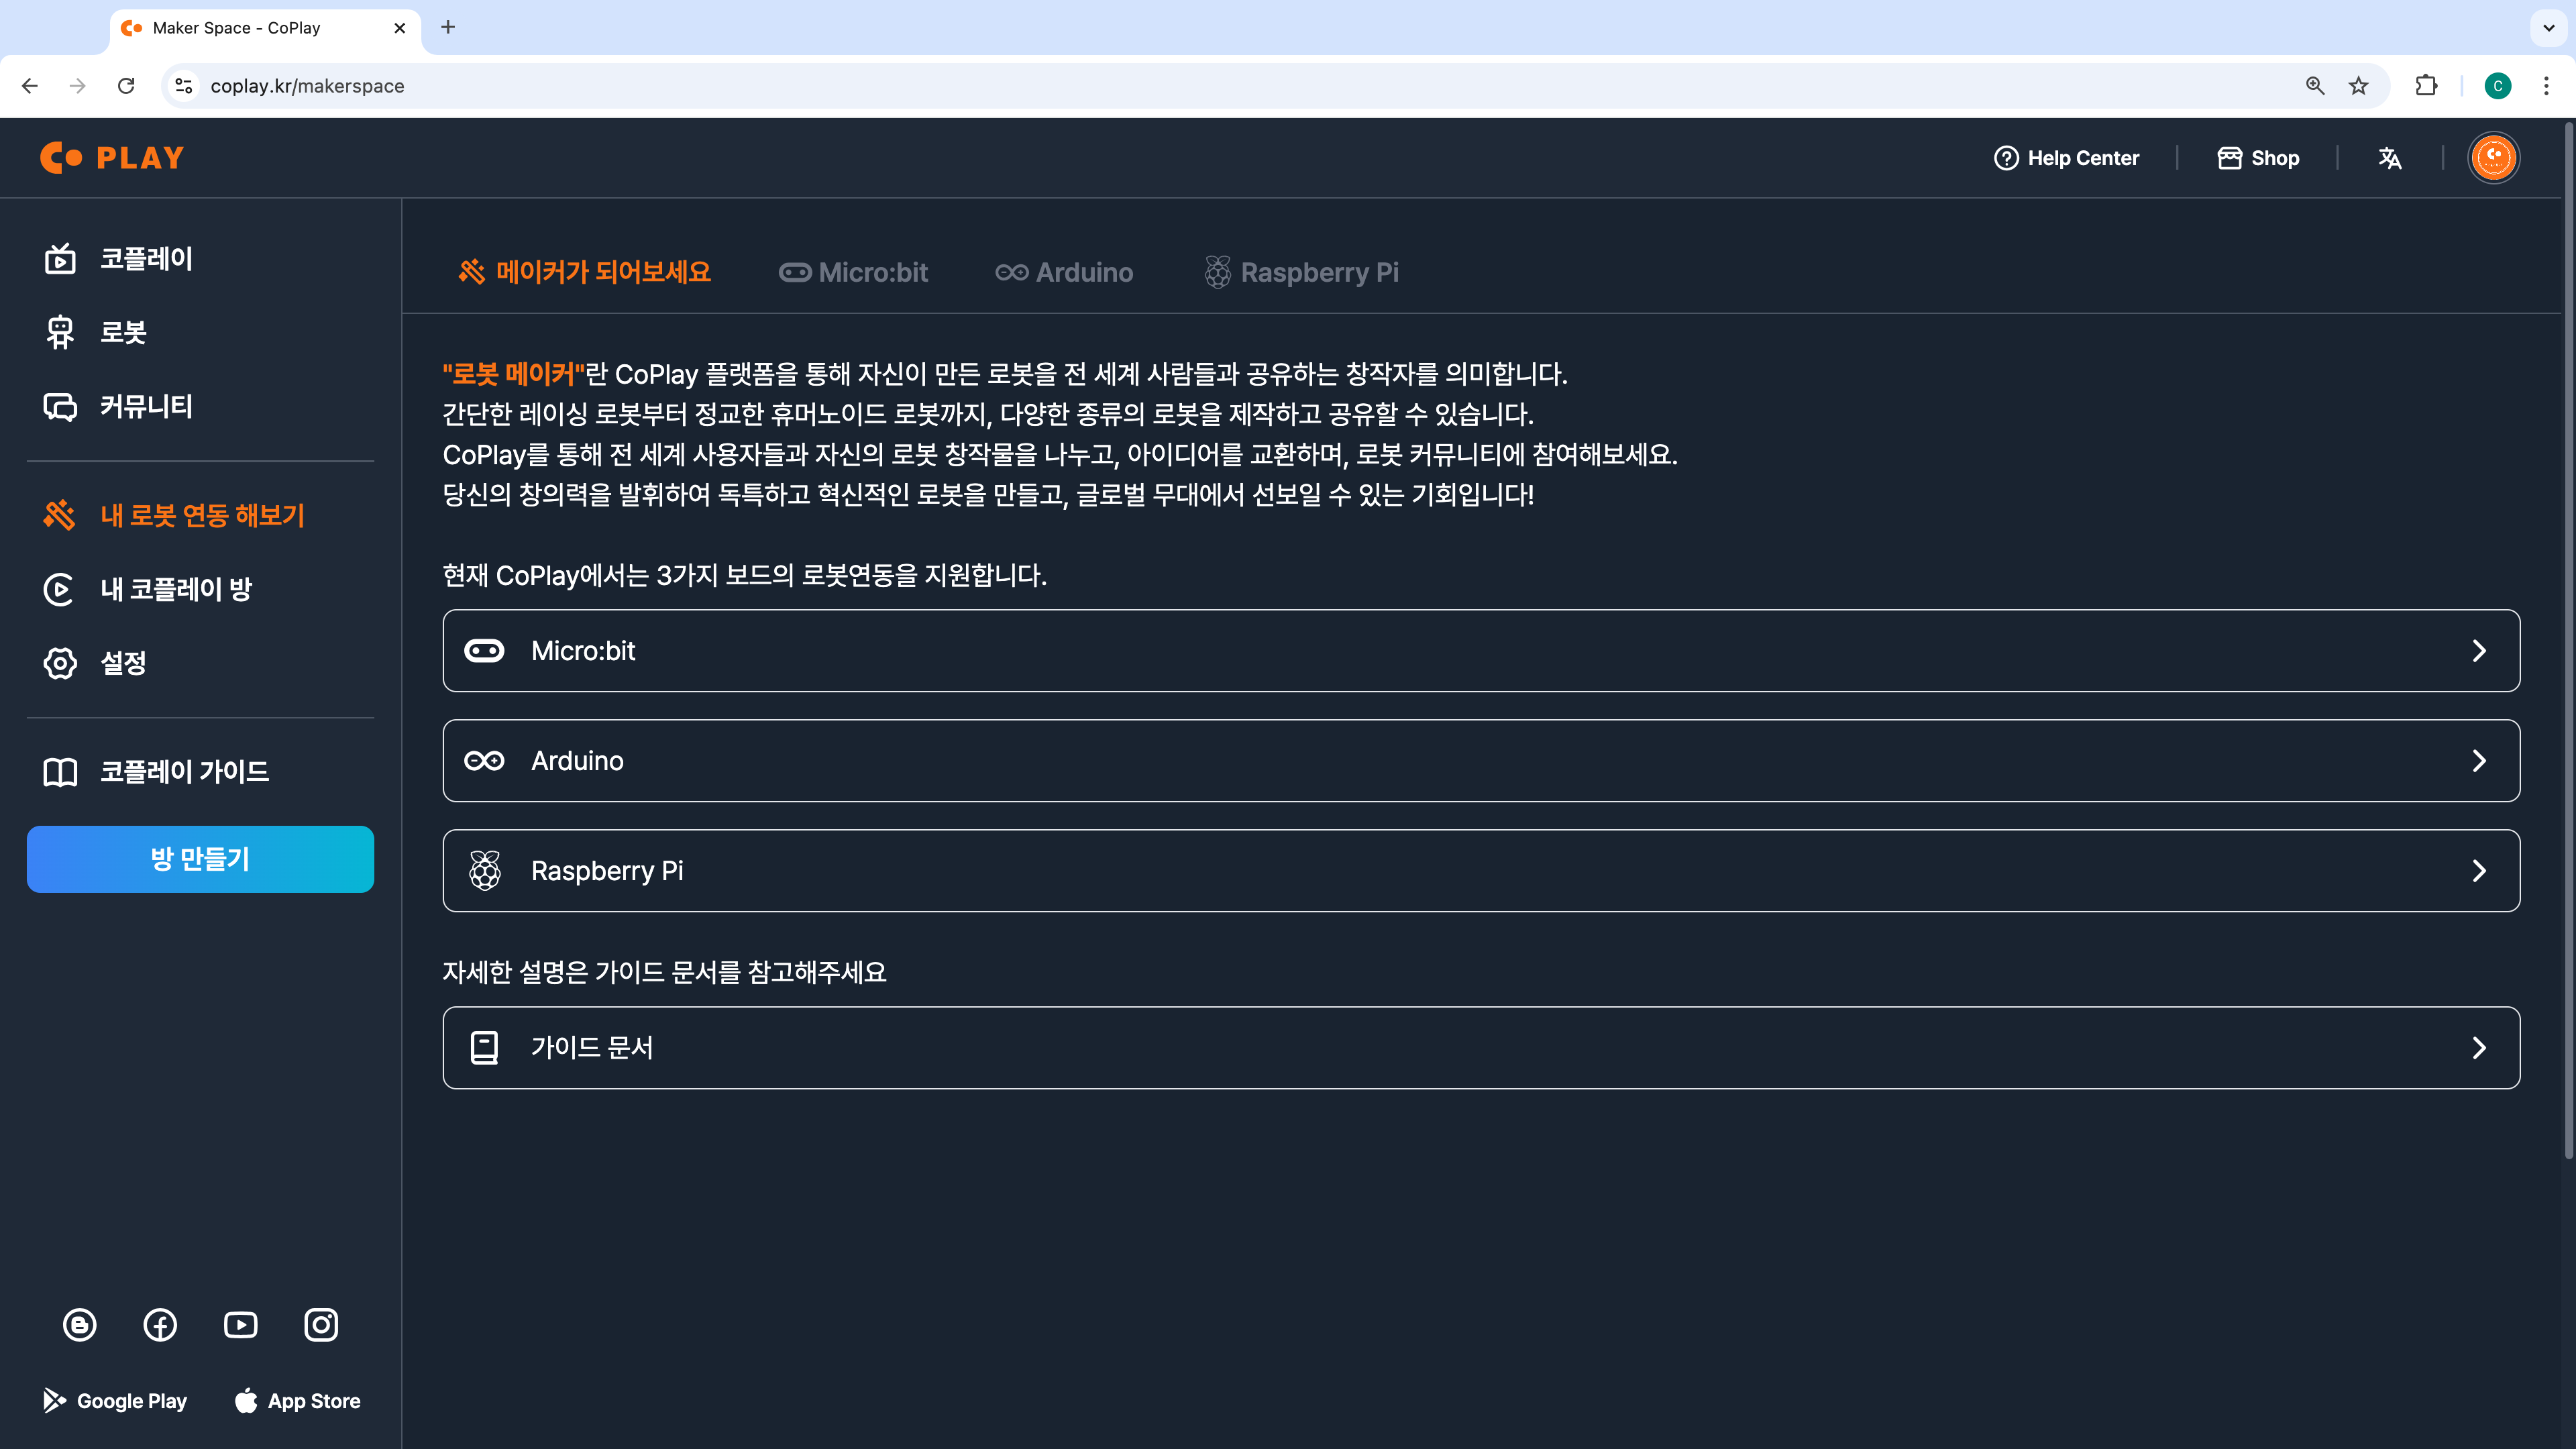2576x1449 pixels.
Task: Switch to the Arduino tab
Action: point(1064,272)
